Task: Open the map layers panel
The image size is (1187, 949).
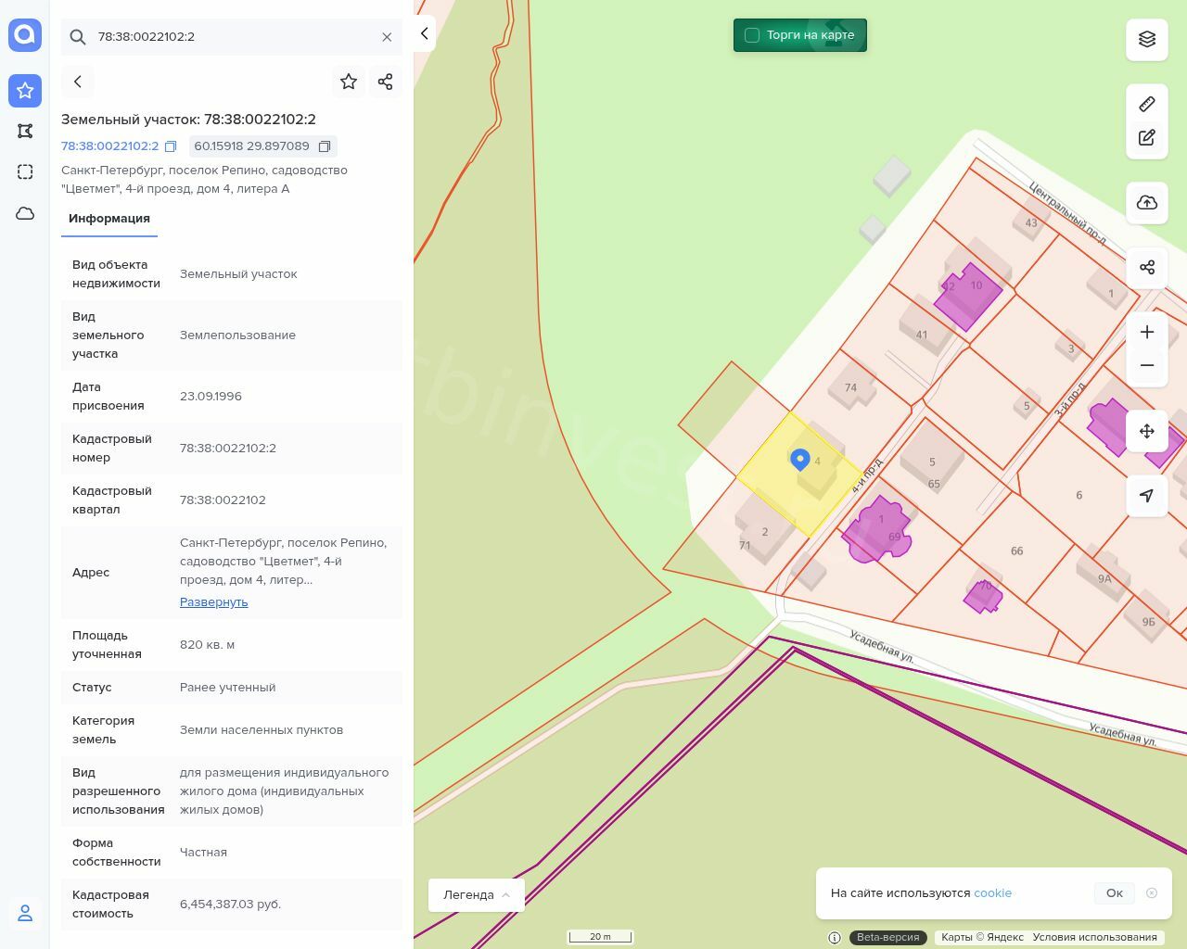Action: coord(1147,39)
